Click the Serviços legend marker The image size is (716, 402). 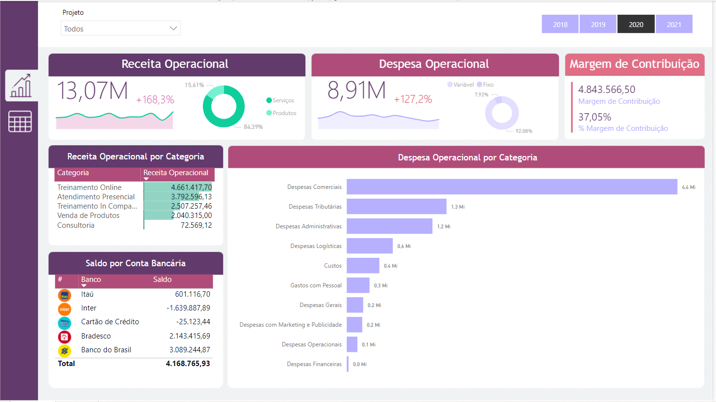(269, 100)
